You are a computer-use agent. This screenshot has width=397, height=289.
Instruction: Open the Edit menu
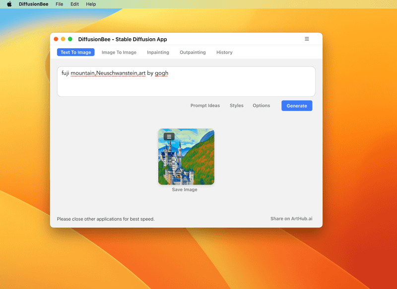tap(74, 4)
